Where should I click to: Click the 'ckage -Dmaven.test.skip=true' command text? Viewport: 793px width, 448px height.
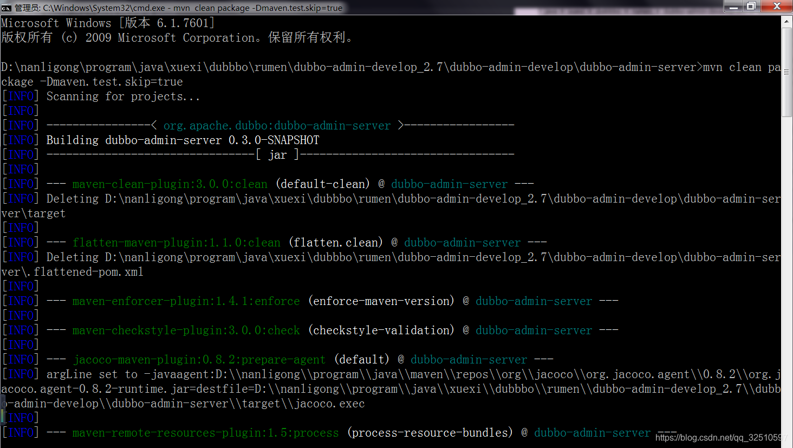pos(92,82)
